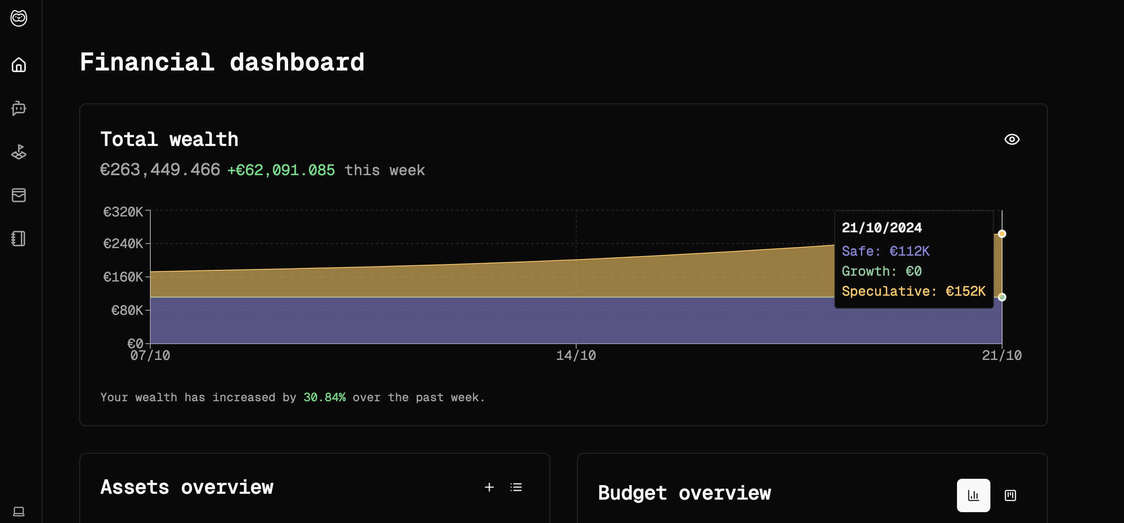Screen dimensions: 1124x523
Task: Click the Budget overview heading
Action: pos(685,493)
